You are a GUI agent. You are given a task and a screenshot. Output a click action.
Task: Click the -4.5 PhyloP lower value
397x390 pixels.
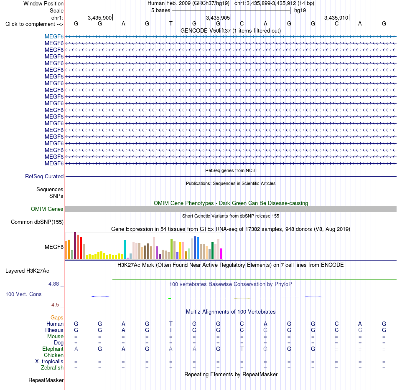point(54,304)
